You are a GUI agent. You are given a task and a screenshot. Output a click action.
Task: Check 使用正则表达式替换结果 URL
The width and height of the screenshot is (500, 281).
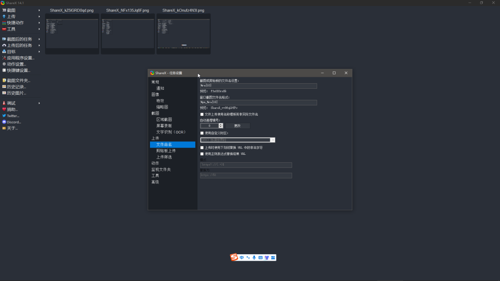(x=202, y=154)
